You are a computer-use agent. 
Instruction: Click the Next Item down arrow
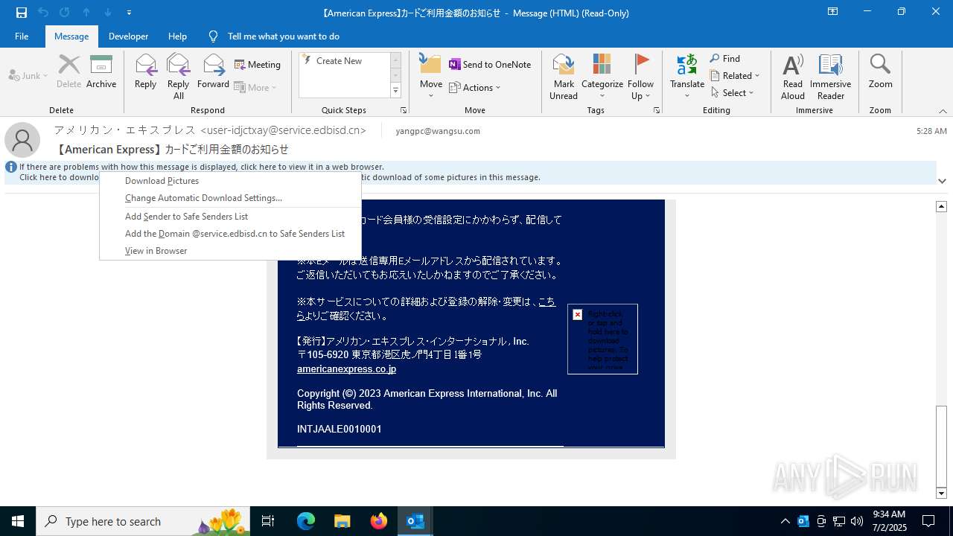click(x=108, y=13)
